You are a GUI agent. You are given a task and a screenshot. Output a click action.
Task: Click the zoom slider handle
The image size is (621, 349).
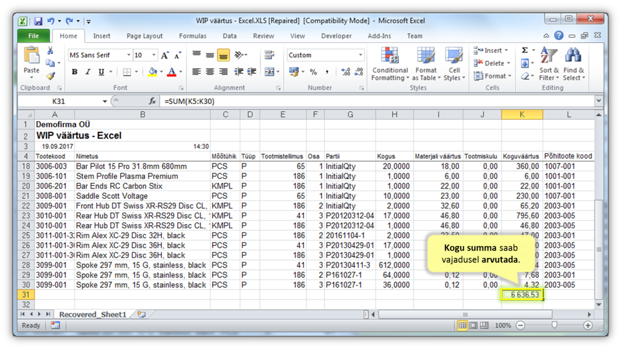click(554, 325)
